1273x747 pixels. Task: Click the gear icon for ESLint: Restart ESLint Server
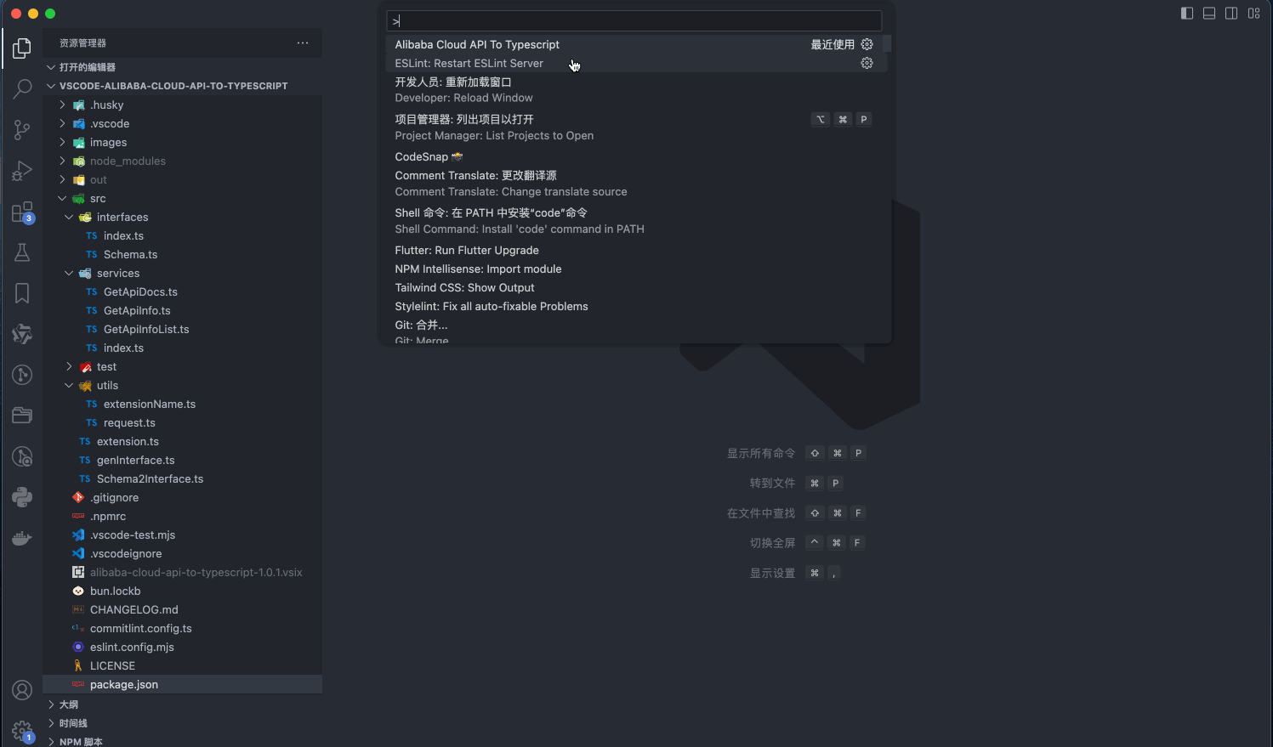(867, 63)
